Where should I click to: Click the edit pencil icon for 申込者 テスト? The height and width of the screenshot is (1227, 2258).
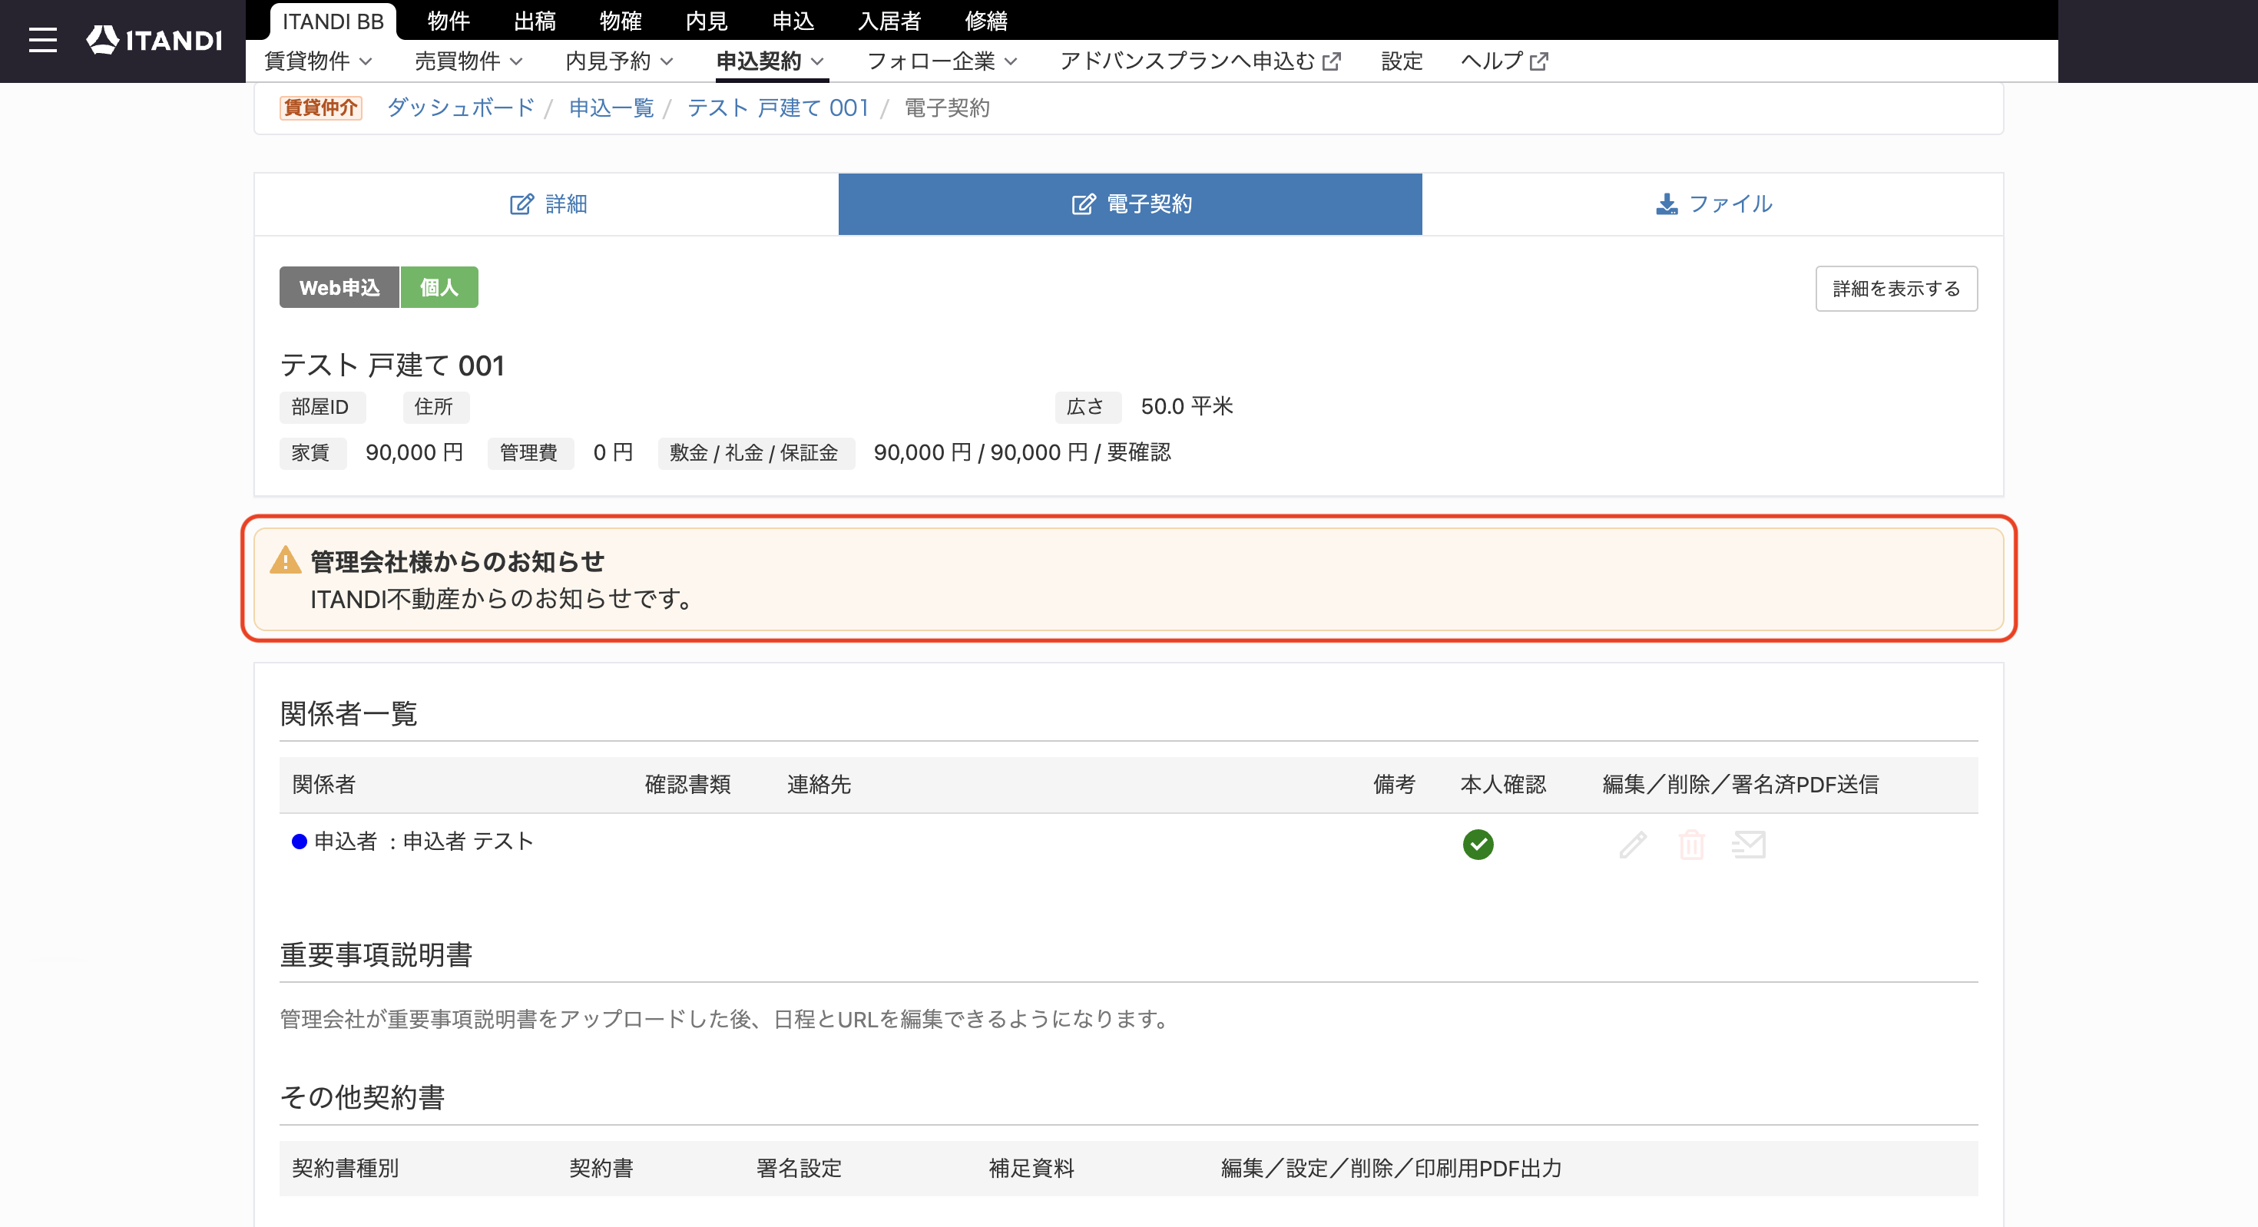[x=1633, y=845]
